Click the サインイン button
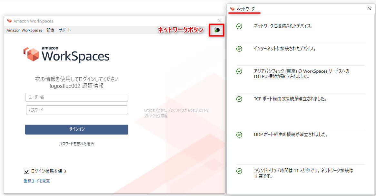 (77, 129)
